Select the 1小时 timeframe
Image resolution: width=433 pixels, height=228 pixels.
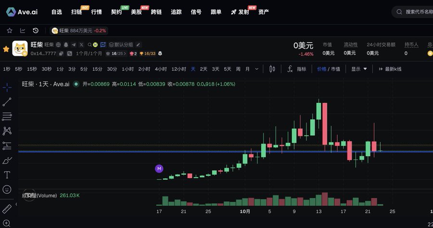coord(127,69)
